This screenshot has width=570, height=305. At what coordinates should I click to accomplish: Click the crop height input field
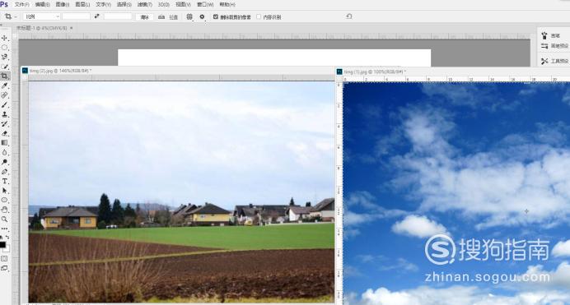pos(118,16)
